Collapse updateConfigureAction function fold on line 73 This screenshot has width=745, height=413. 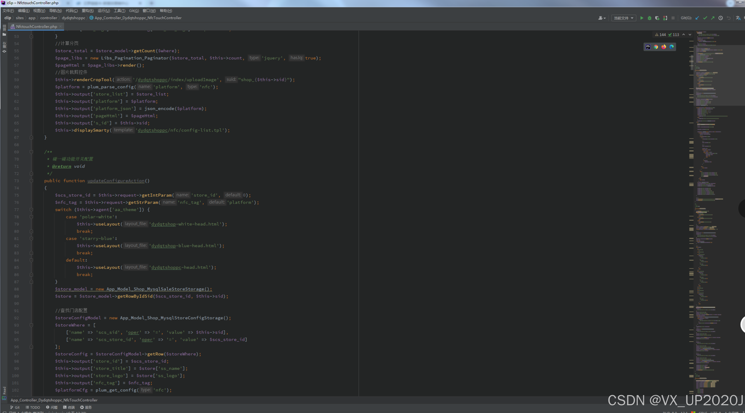31,181
